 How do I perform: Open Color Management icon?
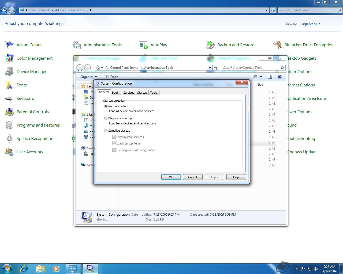(x=9, y=58)
